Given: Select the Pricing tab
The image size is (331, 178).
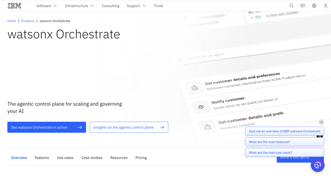Looking at the screenshot, I should click(x=141, y=158).
